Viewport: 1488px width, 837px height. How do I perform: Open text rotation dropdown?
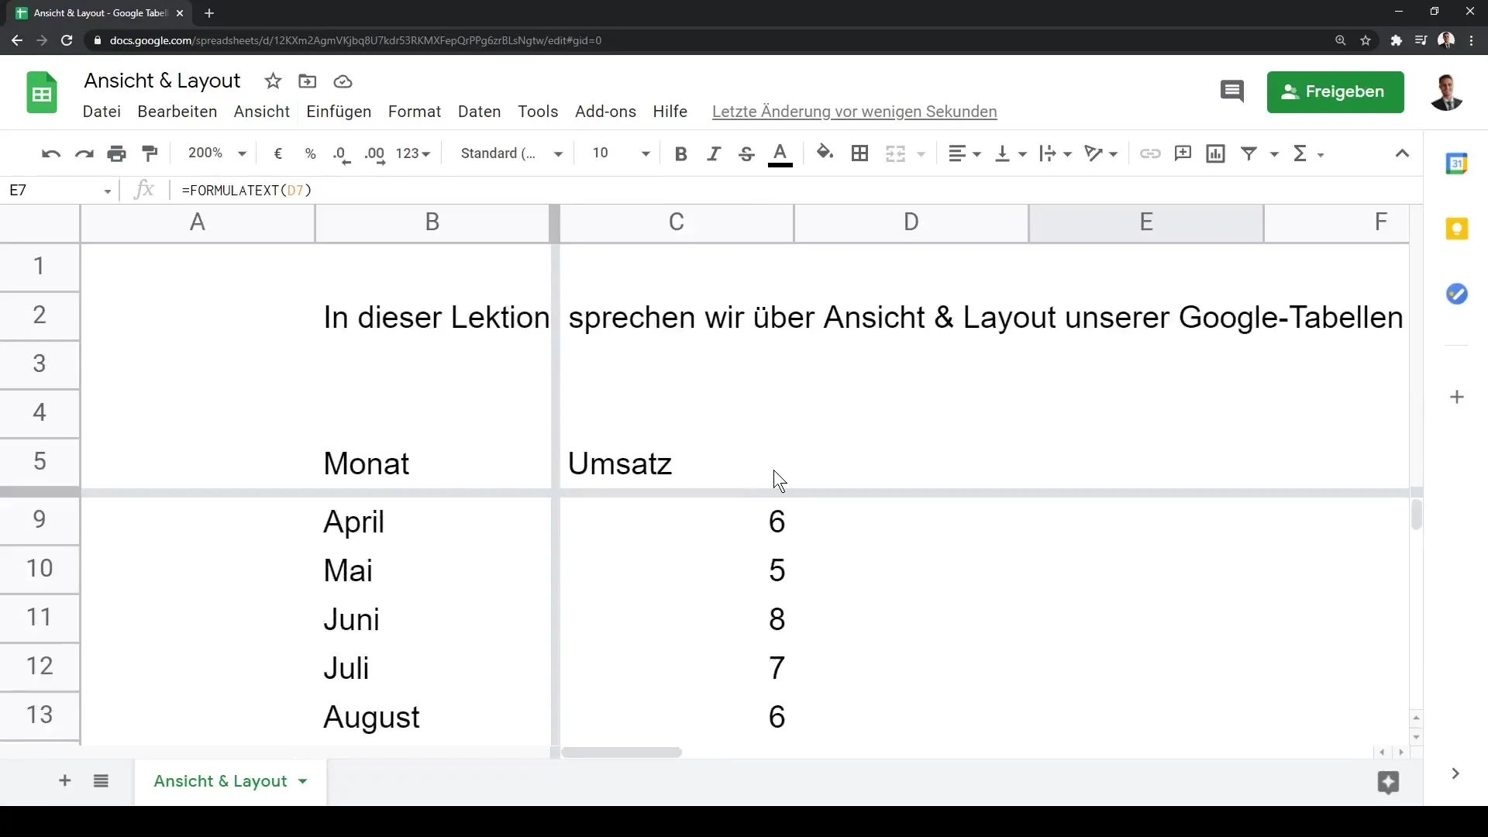(1100, 153)
